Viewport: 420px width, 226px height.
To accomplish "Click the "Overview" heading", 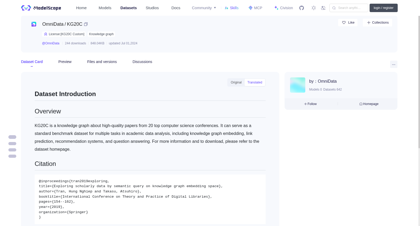I will [x=48, y=111].
